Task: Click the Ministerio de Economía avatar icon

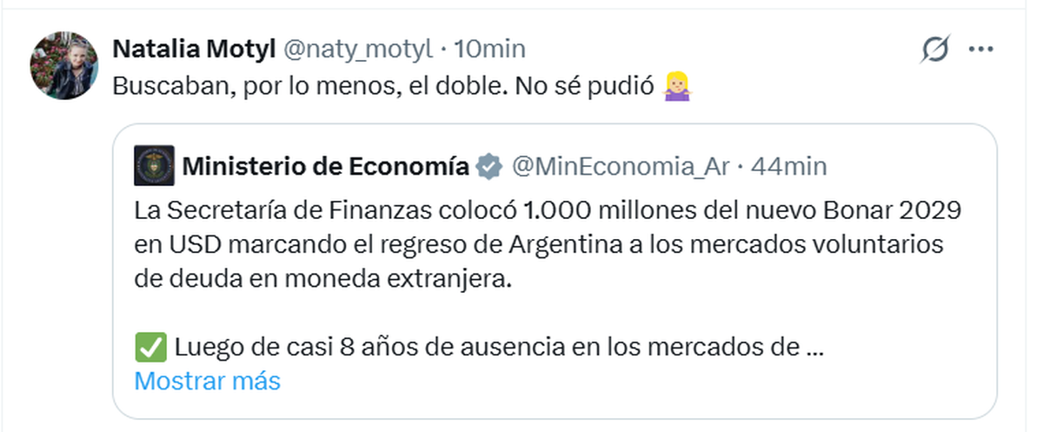Action: 154,165
